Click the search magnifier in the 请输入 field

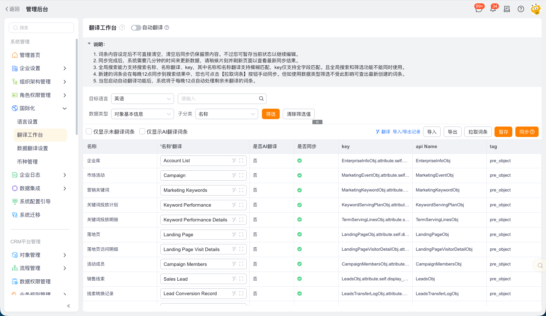tap(261, 99)
